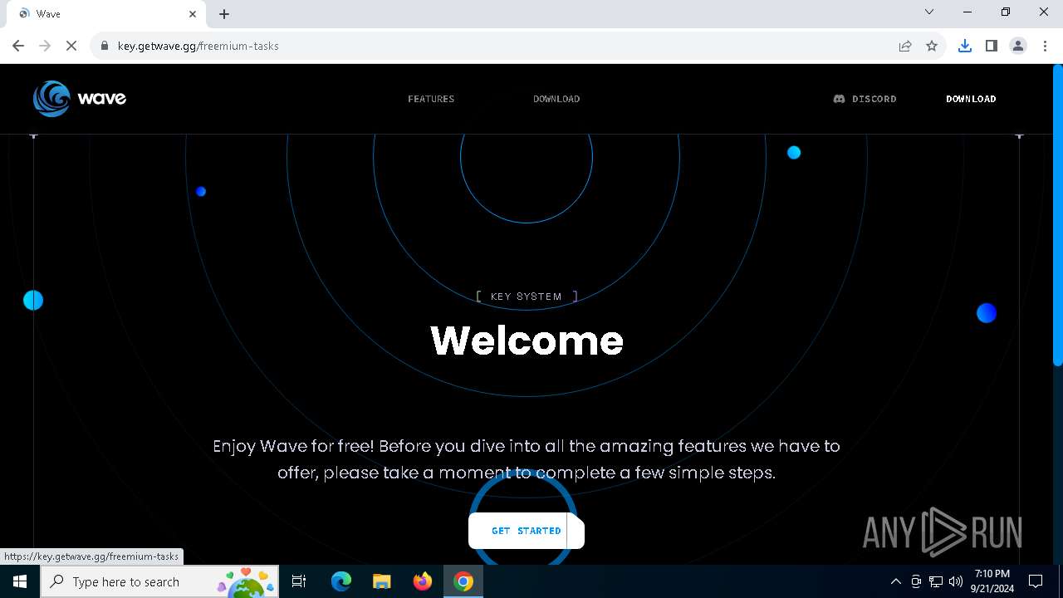The height and width of the screenshot is (598, 1063).
Task: Open Chrome downloads icon
Action: (x=964, y=46)
